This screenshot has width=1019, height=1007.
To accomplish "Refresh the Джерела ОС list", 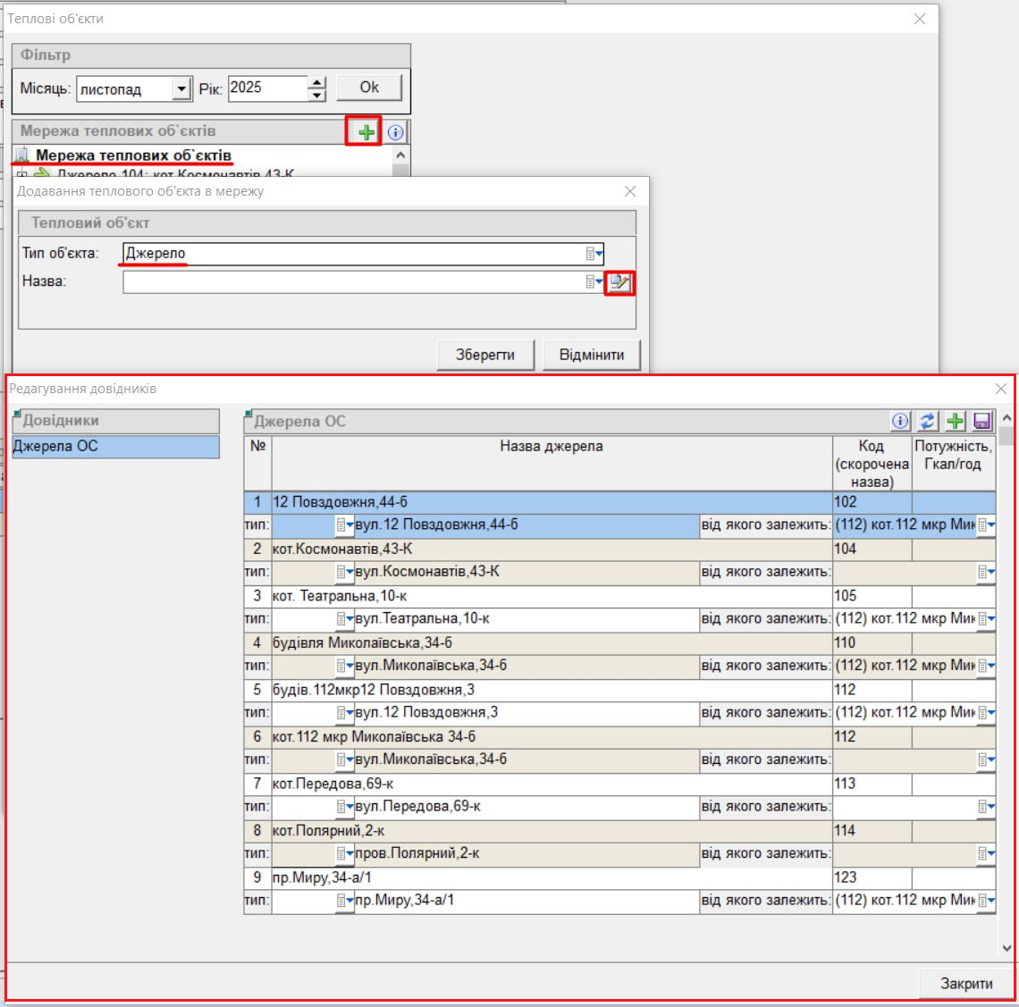I will [928, 421].
